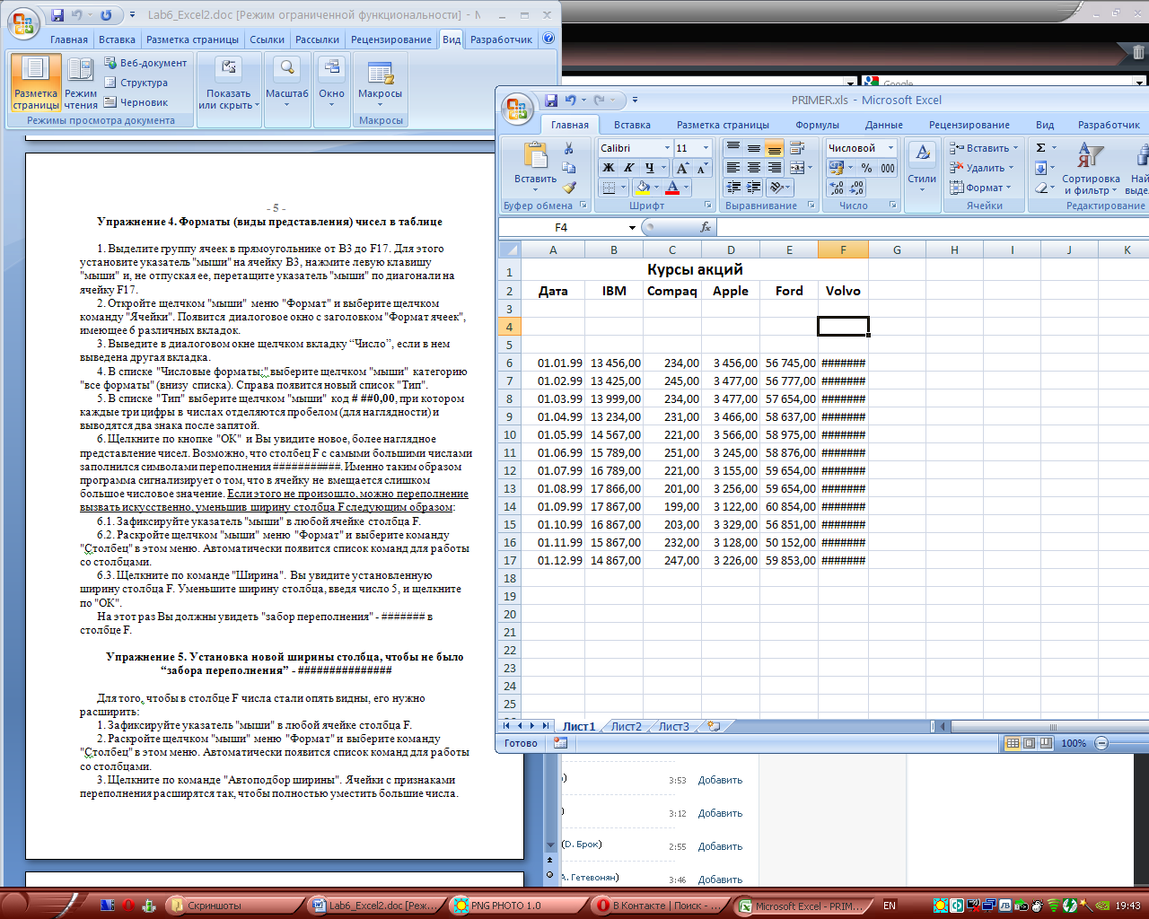This screenshot has height=919, width=1149.
Task: Click the Wrap Text icon in alignment group
Action: [797, 148]
